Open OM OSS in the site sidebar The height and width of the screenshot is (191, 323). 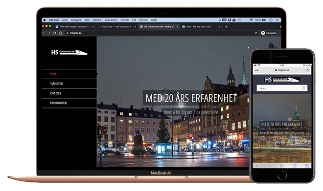point(69,93)
